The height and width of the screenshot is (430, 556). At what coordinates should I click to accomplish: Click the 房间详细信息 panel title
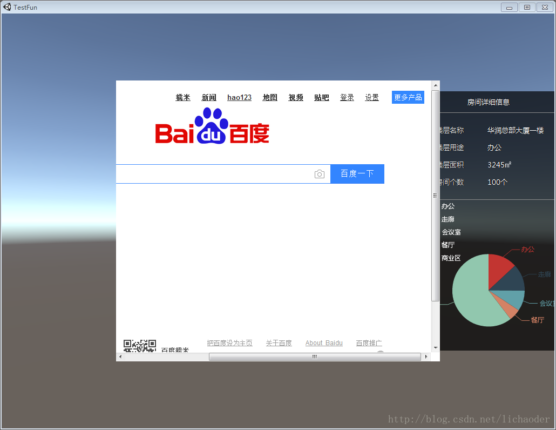pyautogui.click(x=489, y=102)
